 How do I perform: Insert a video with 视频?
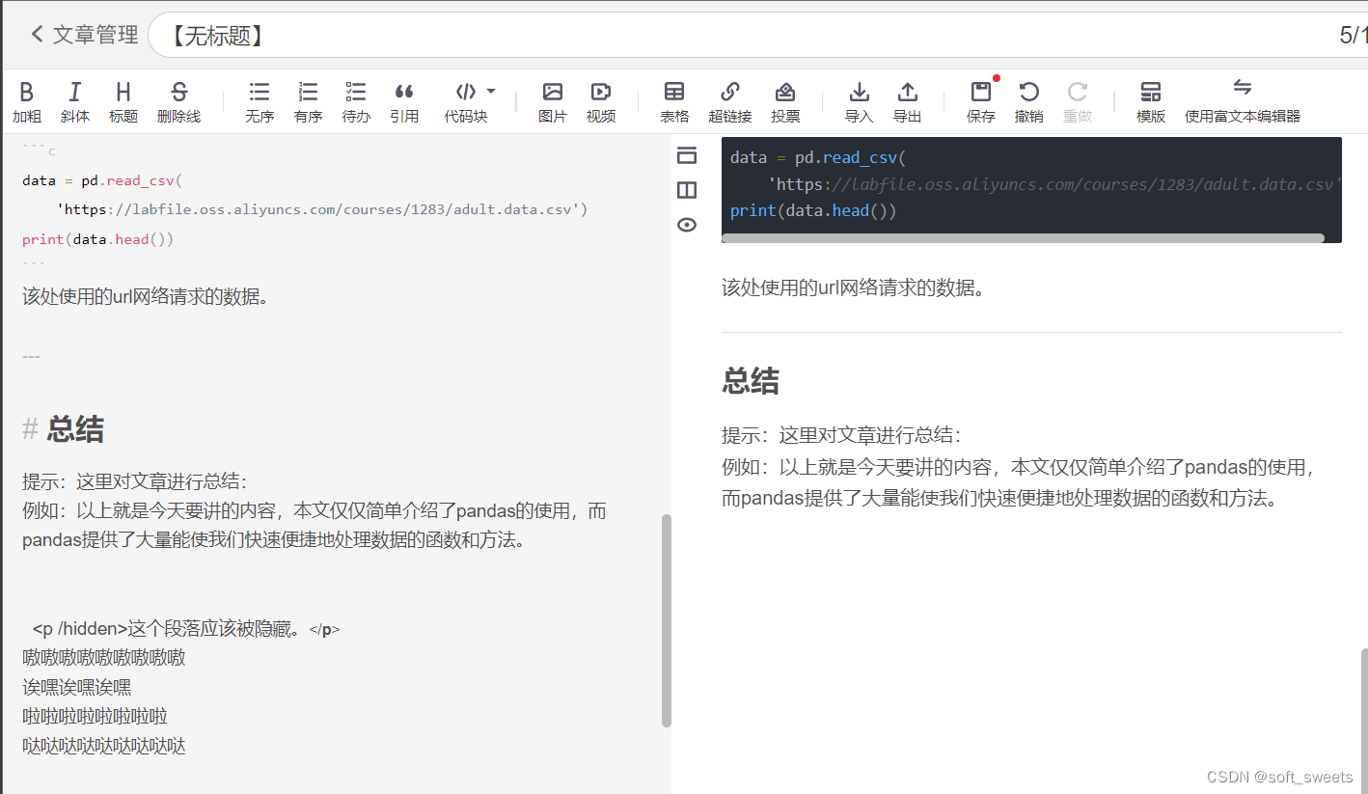(601, 102)
